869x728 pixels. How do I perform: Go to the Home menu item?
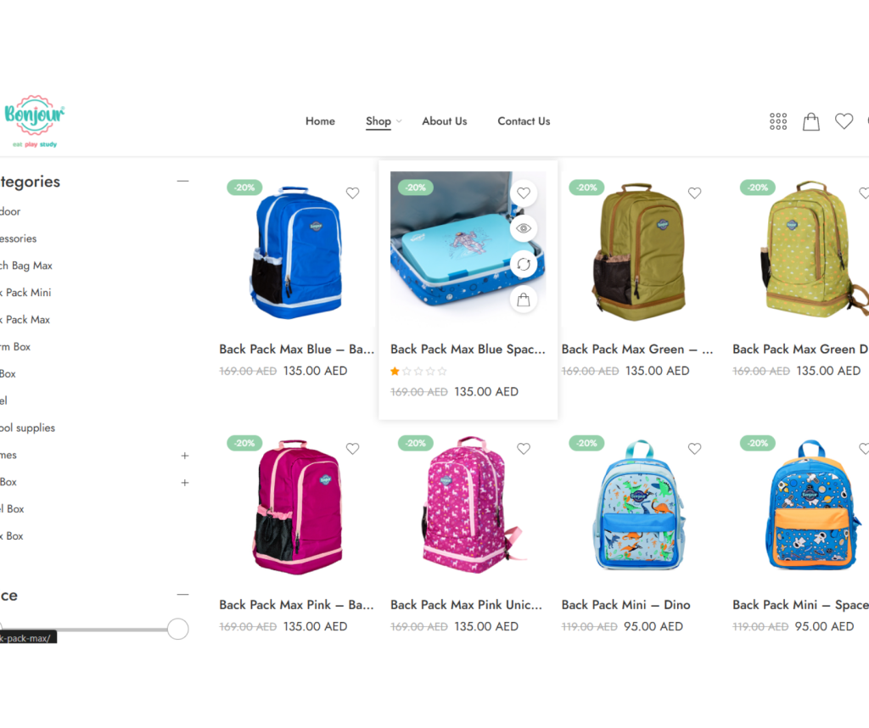pyautogui.click(x=320, y=120)
